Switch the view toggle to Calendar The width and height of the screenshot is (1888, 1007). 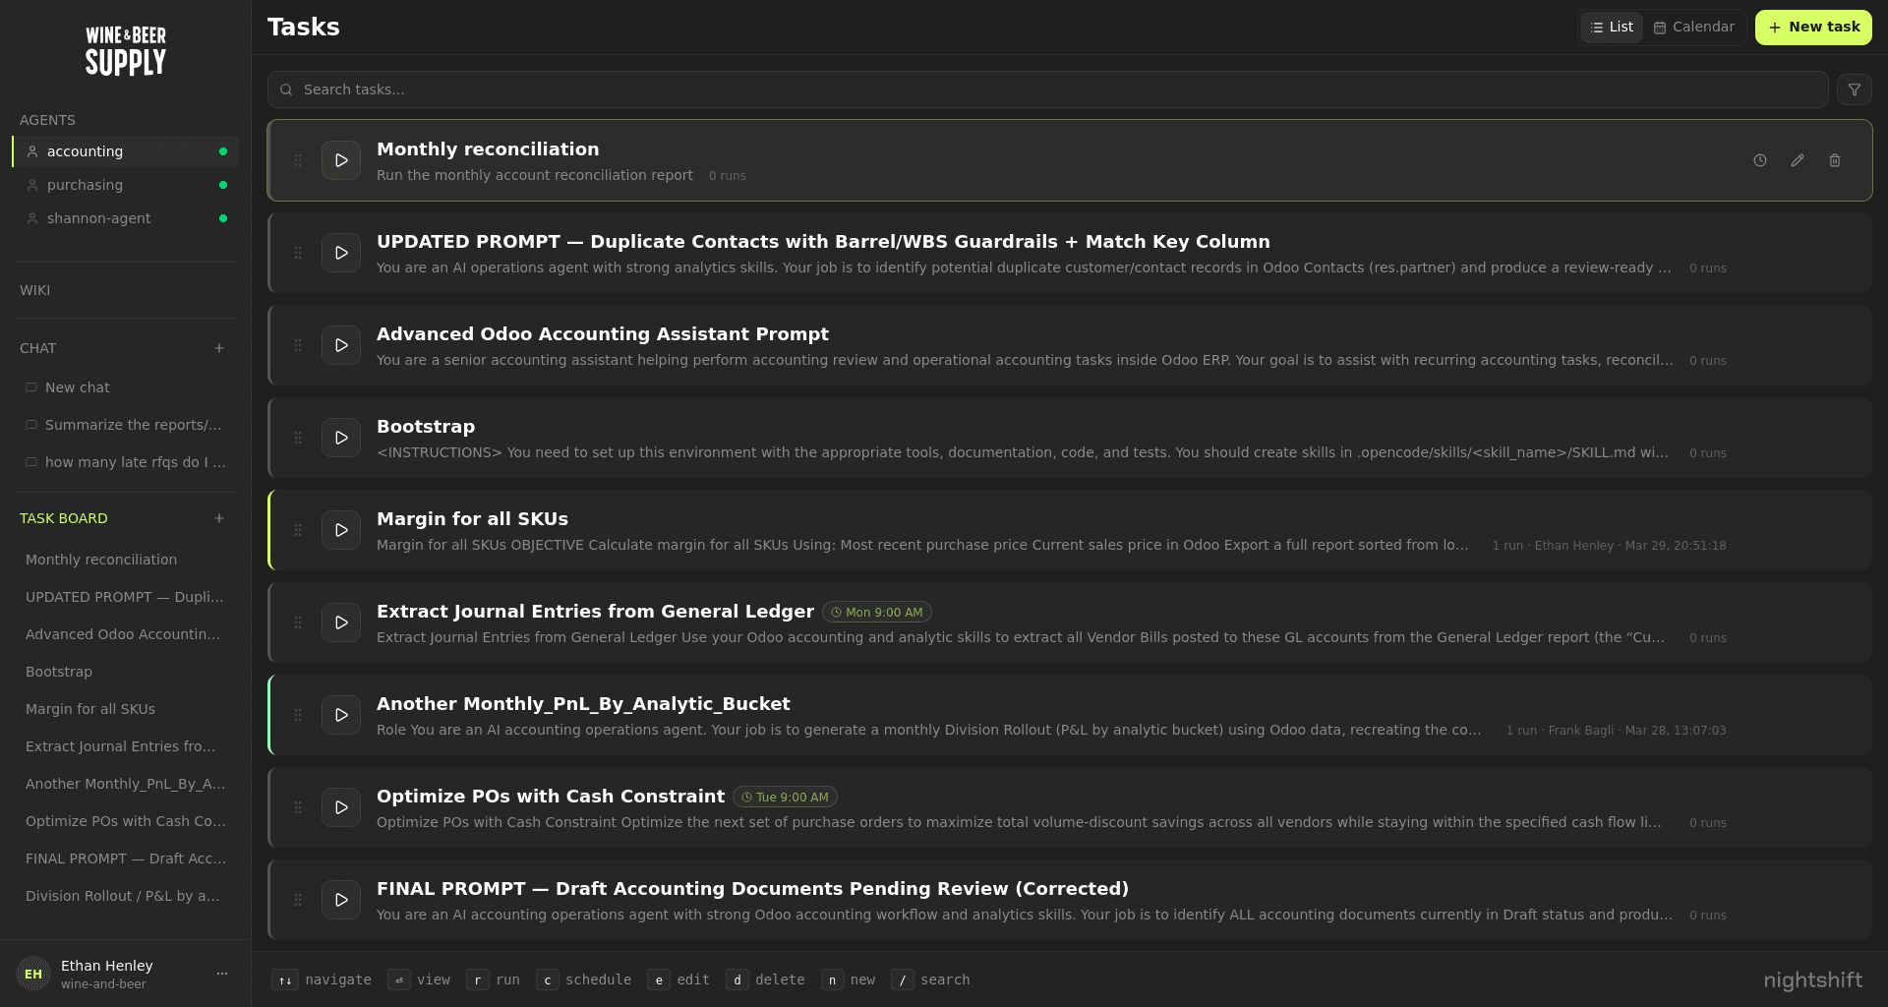click(1693, 27)
